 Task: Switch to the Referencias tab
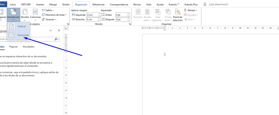point(99,4)
